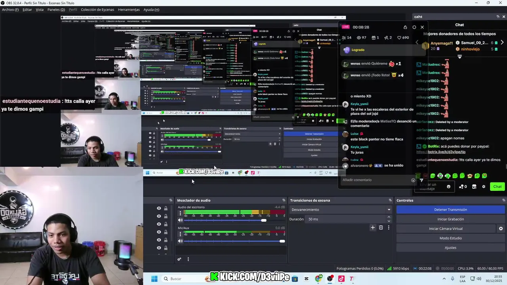This screenshot has height=285, width=507.
Task: Open the Colección de Escenas menu
Action: [97, 9]
